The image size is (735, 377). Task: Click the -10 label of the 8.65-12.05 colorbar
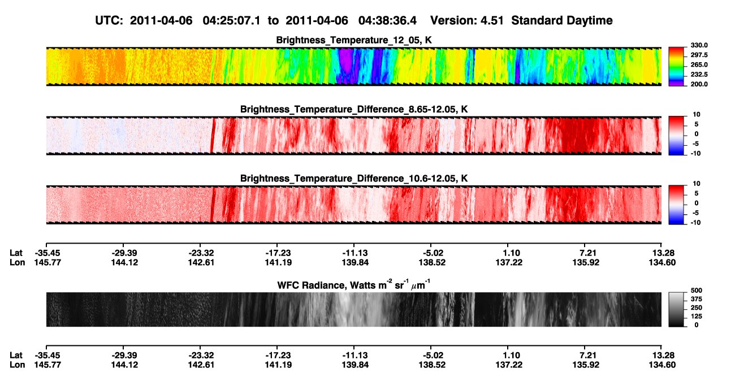point(696,153)
